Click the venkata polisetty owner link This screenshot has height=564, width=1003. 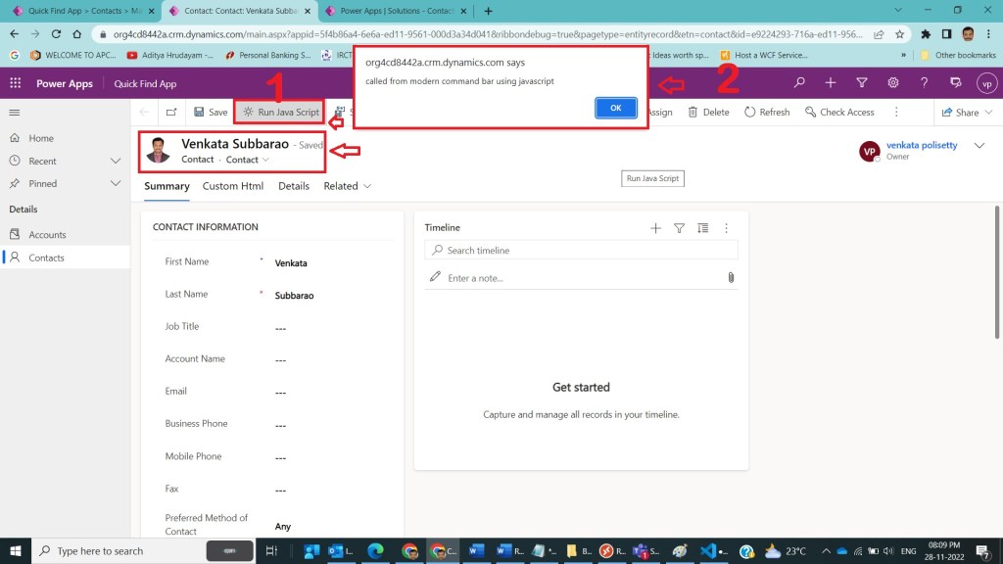pyautogui.click(x=922, y=145)
